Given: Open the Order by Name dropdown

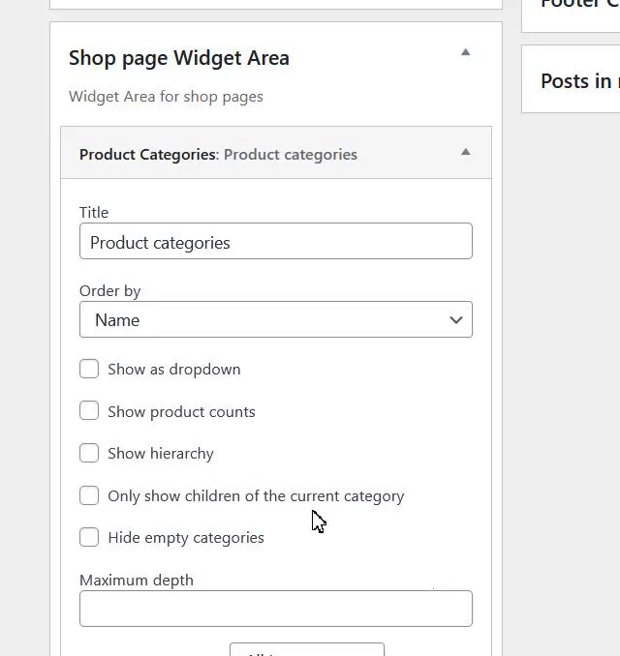Looking at the screenshot, I should coord(275,320).
